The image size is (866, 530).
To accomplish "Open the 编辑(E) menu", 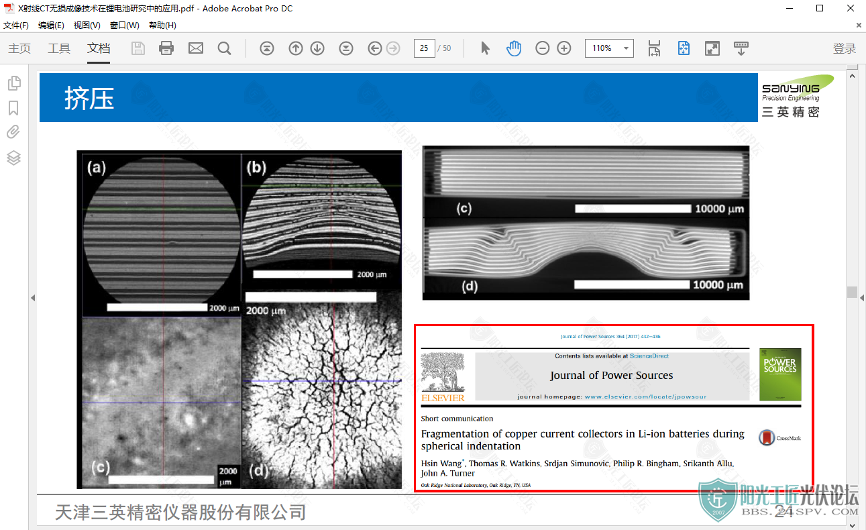I will pyautogui.click(x=52, y=25).
